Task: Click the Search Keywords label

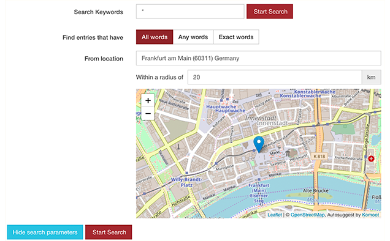Action: [x=99, y=12]
